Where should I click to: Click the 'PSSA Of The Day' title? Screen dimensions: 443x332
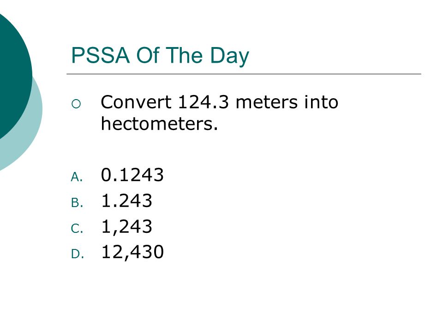point(160,56)
